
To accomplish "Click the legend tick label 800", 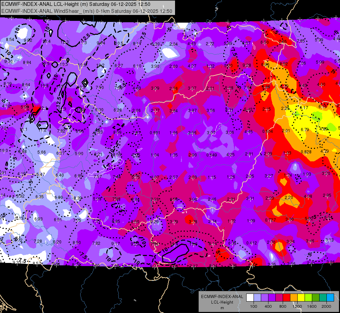I will click(283, 306).
